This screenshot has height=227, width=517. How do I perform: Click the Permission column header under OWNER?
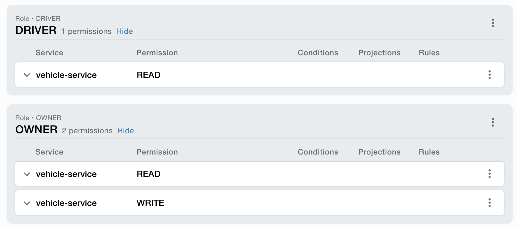coord(157,152)
